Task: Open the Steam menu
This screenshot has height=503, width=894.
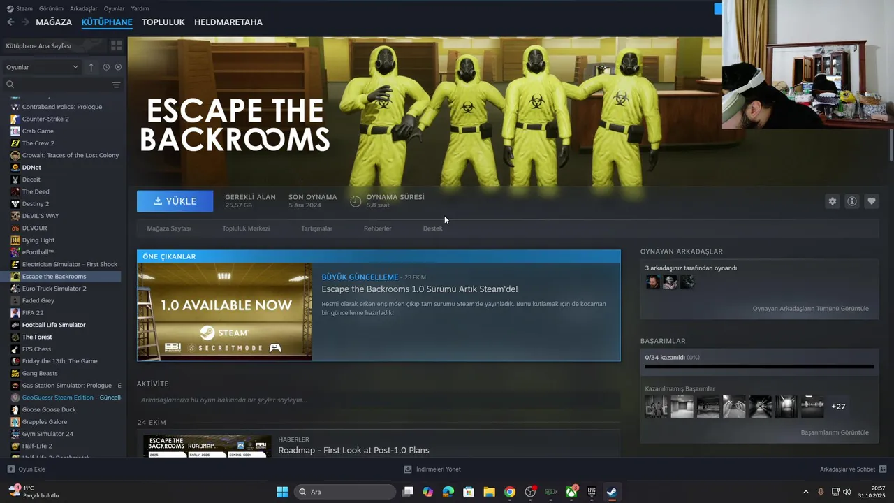Action: pyautogui.click(x=20, y=8)
